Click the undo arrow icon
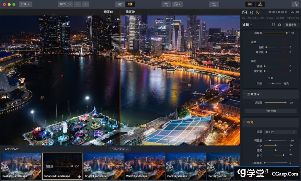This screenshot has height=181, width=301. click(166, 4)
